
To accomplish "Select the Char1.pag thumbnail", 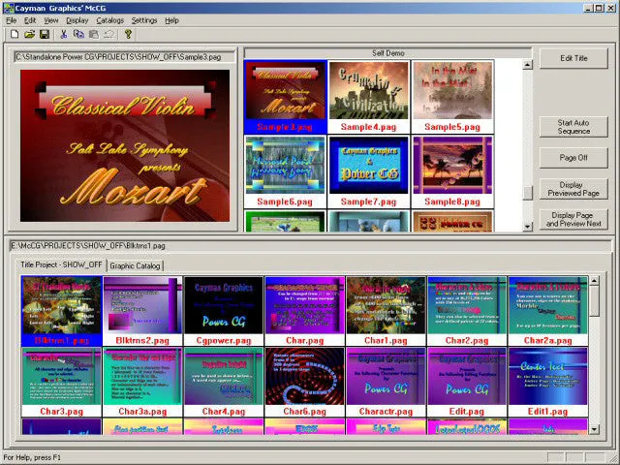I will pos(386,311).
